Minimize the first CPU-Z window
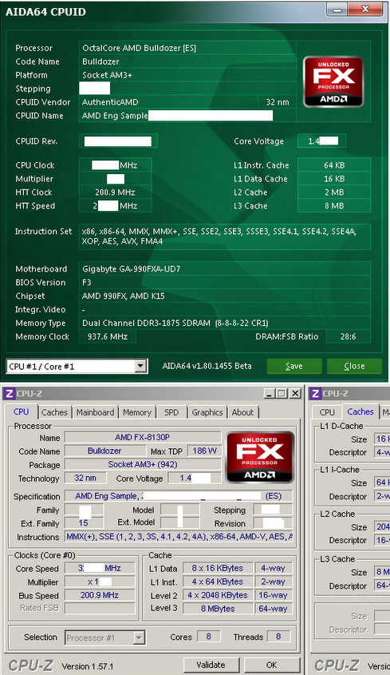 [270, 393]
